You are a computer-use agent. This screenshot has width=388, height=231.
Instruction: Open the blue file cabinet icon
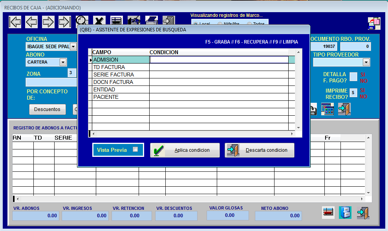pos(345,213)
